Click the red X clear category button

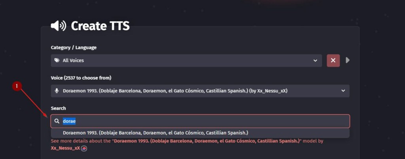(x=333, y=60)
